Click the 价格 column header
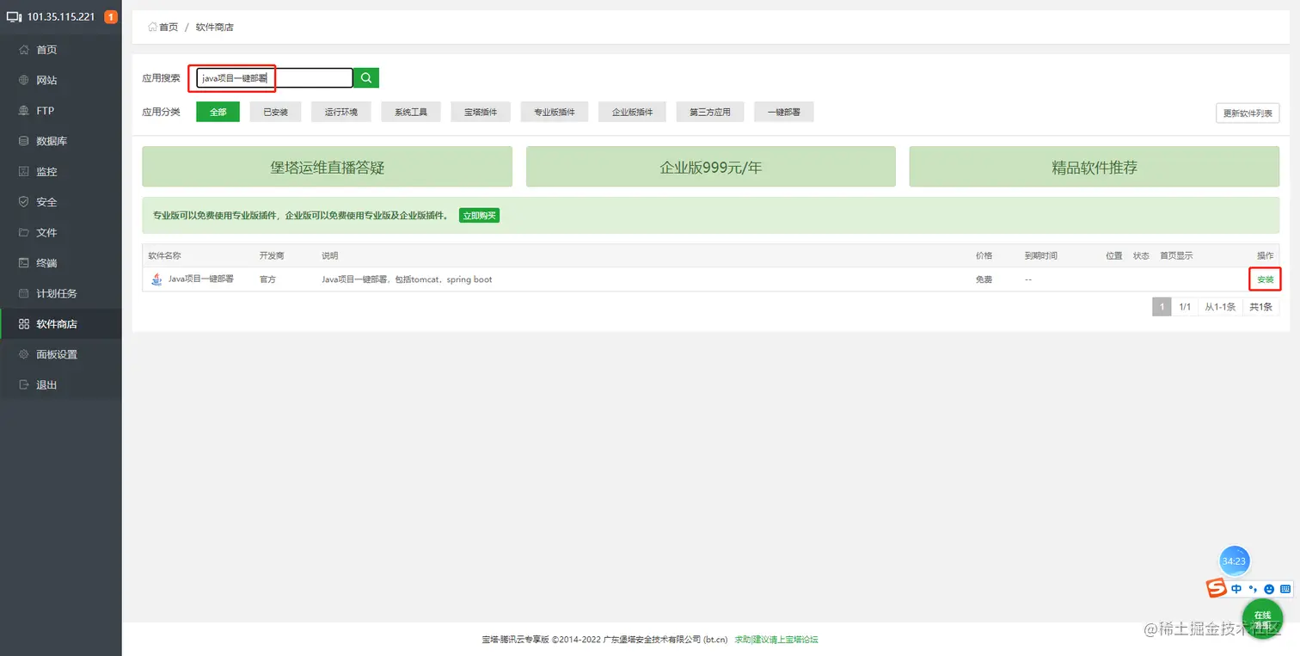The width and height of the screenshot is (1300, 656). (x=984, y=255)
